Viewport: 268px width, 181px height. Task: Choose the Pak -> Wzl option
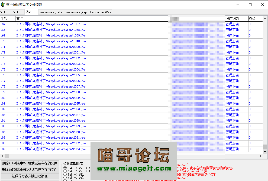[65, 177]
